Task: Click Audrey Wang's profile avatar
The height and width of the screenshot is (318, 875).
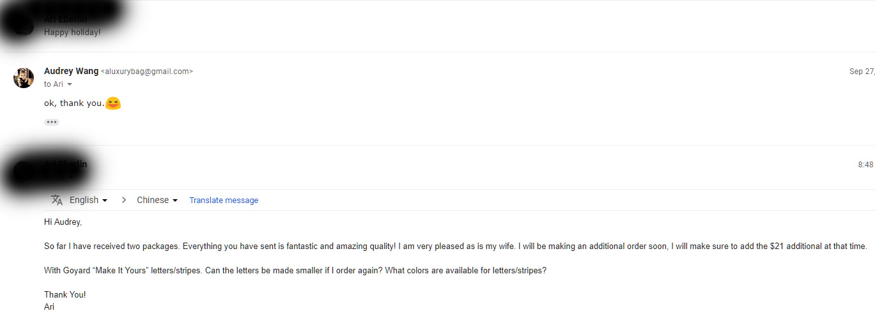Action: tap(24, 77)
